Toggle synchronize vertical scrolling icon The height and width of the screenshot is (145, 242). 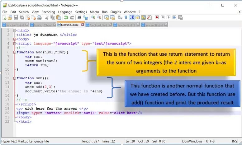click(x=107, y=18)
